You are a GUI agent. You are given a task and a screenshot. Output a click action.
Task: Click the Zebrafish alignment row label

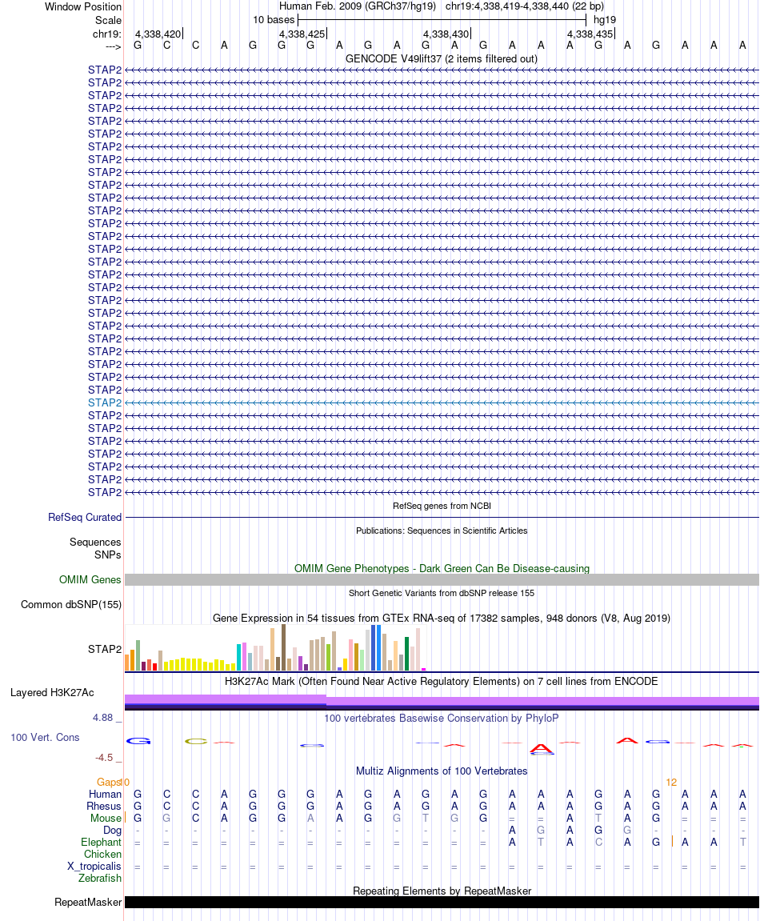click(x=100, y=878)
